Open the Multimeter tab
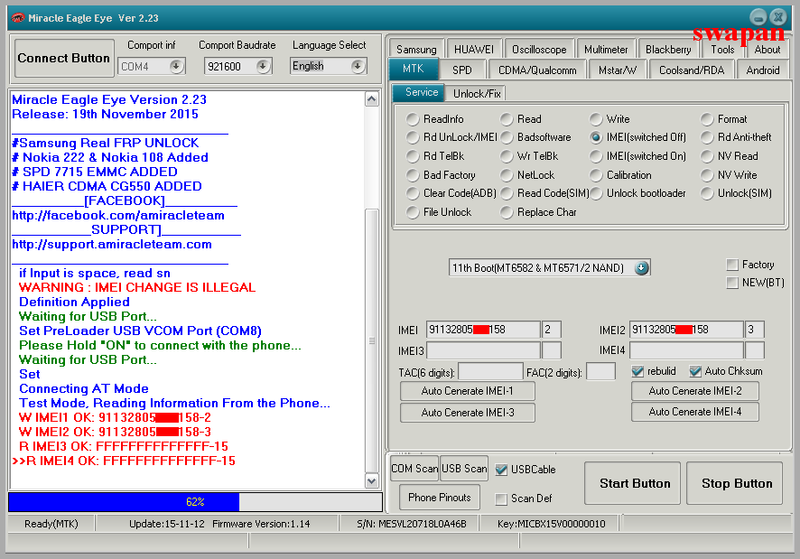 (x=606, y=50)
